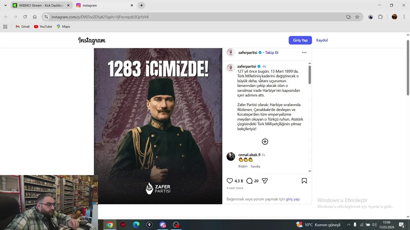Open zaferpartisi profile picture in post header

(231, 52)
